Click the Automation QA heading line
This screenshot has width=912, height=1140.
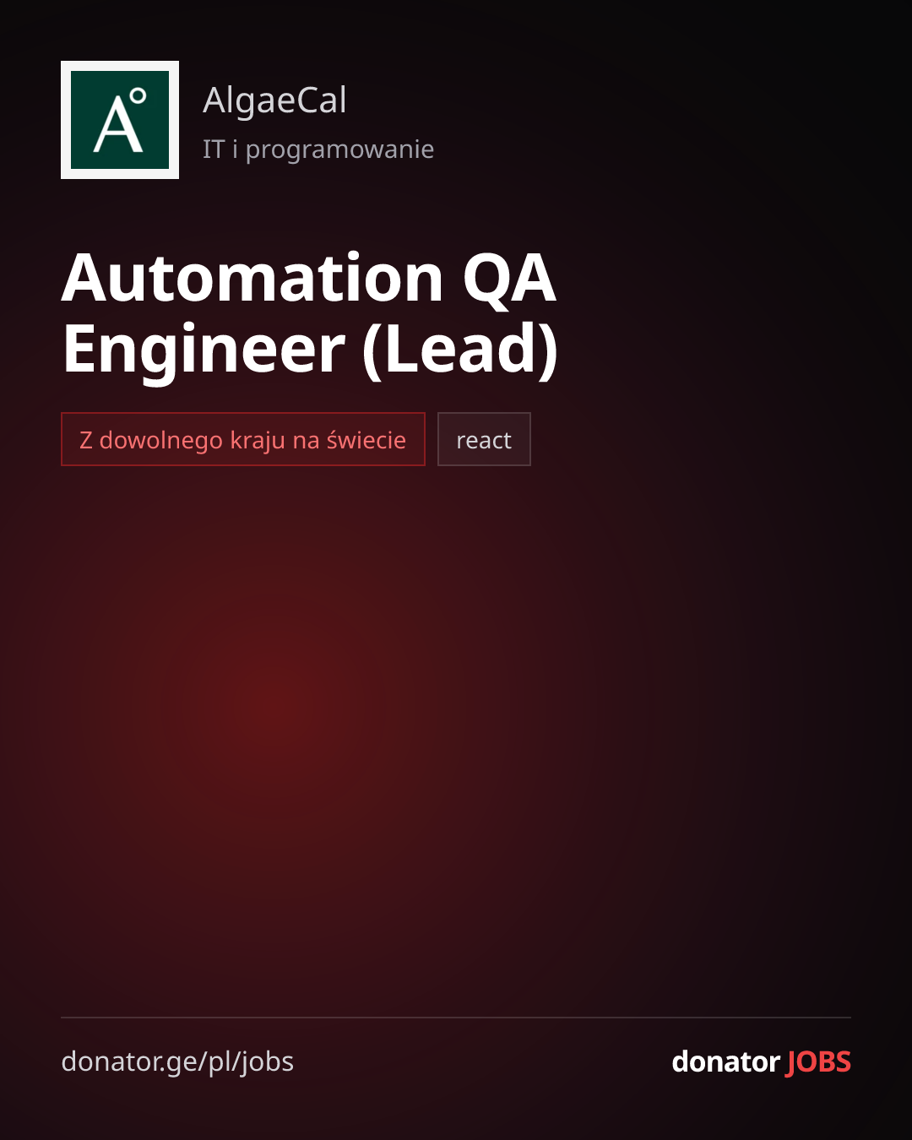click(309, 279)
